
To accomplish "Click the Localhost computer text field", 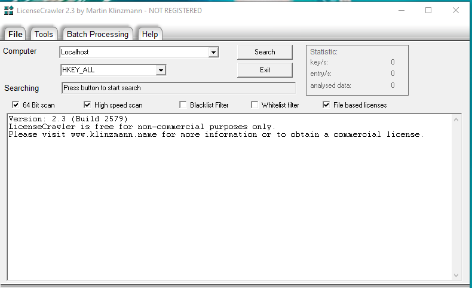I will tap(134, 53).
